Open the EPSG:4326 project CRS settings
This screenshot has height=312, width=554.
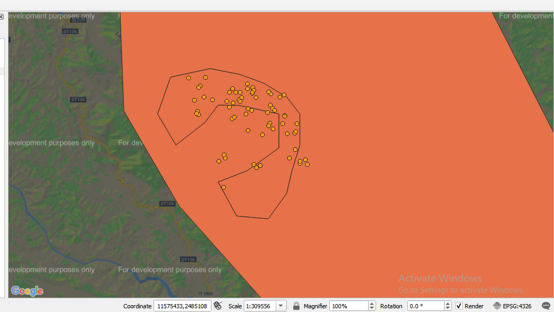point(513,306)
